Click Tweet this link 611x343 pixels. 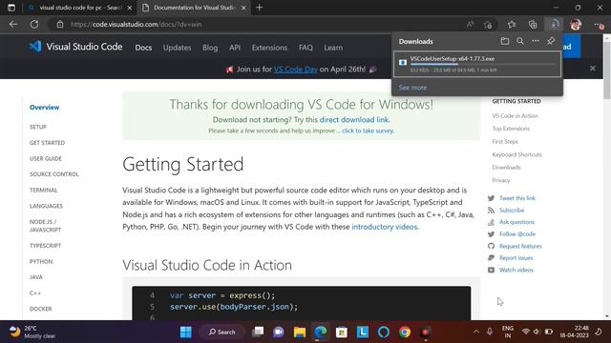(x=517, y=198)
